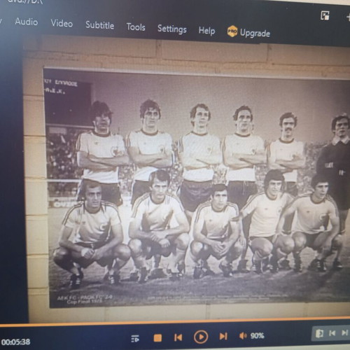Start playback with the circled play button

point(201,337)
